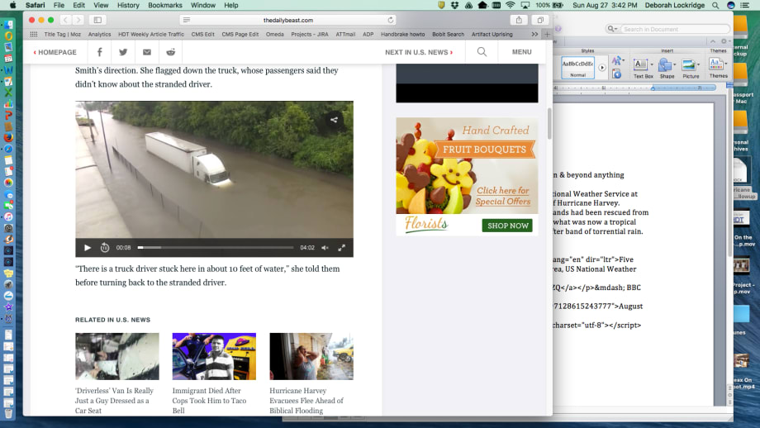Open the Window menu
Image resolution: width=760 pixels, height=428 pixels.
(x=202, y=5)
